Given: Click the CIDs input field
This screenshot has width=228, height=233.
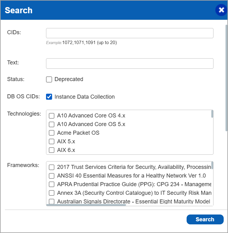Looking at the screenshot, I should click(129, 33).
